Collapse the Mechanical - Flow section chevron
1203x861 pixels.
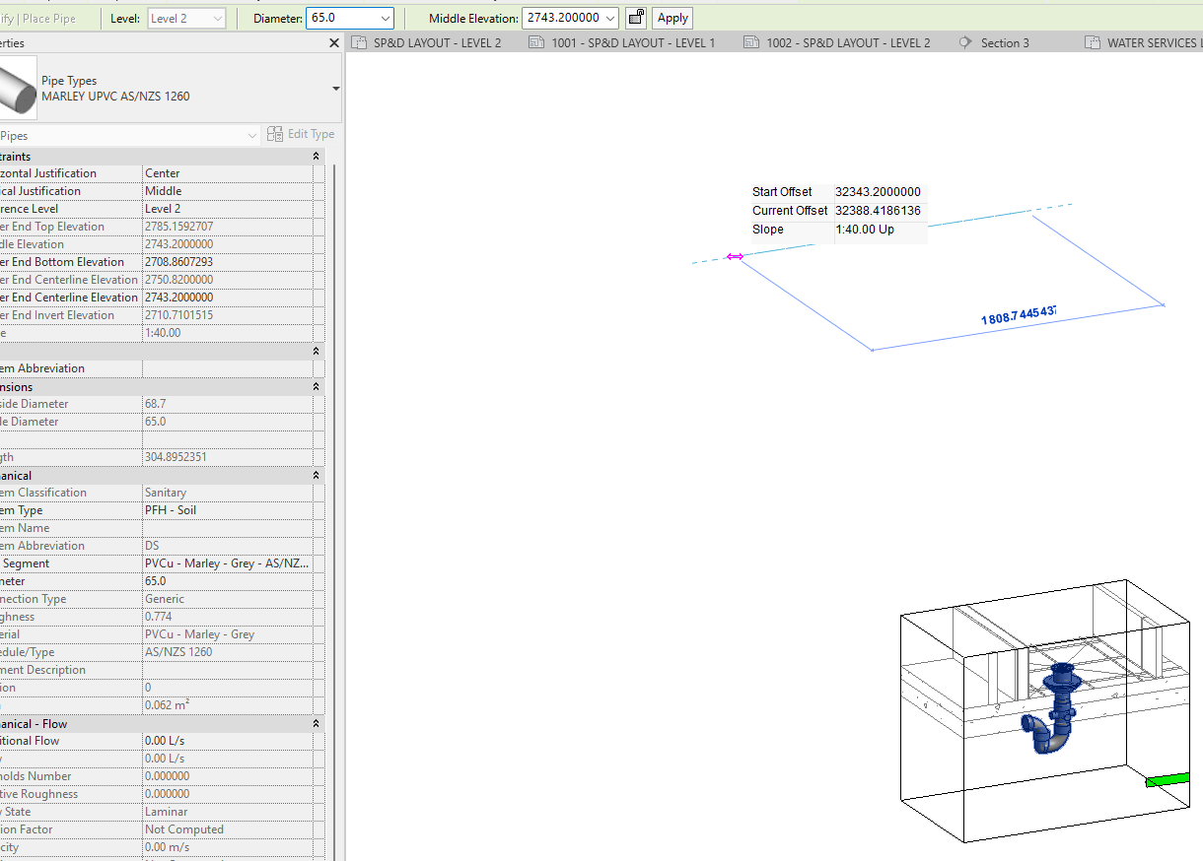(x=317, y=724)
